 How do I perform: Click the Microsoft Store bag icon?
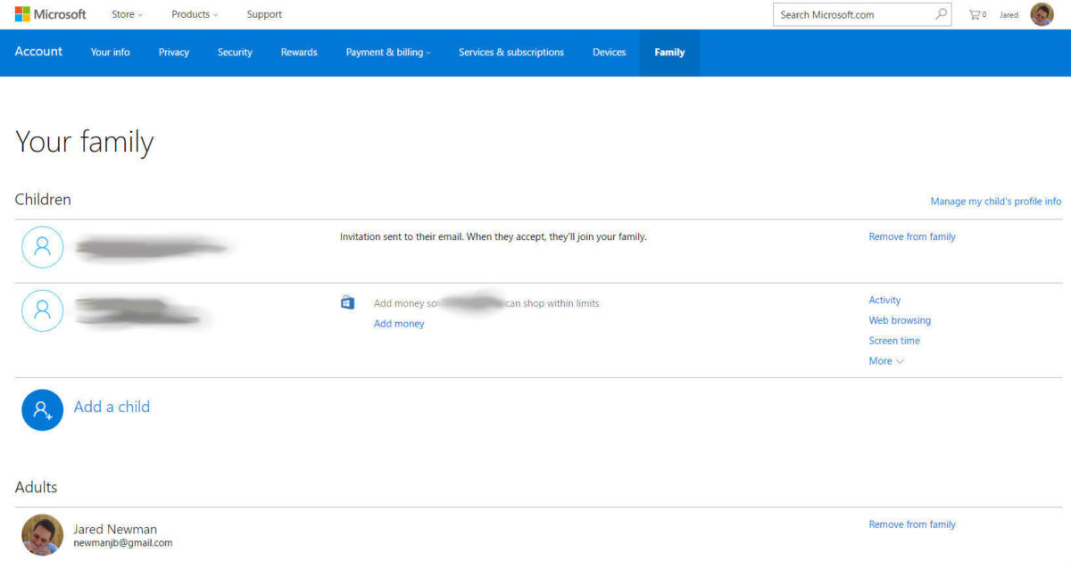pyautogui.click(x=348, y=303)
